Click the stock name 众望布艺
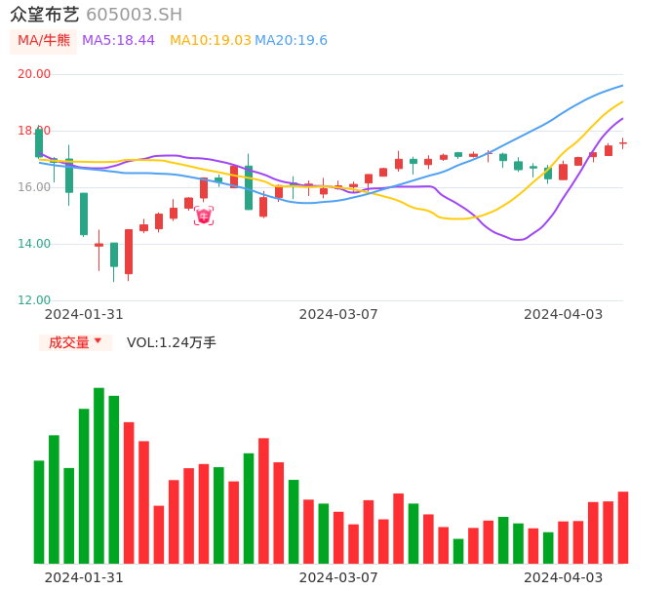The image size is (669, 591). 45,15
